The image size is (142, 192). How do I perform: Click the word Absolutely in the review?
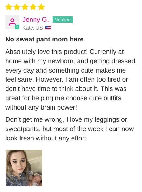[x=21, y=52]
